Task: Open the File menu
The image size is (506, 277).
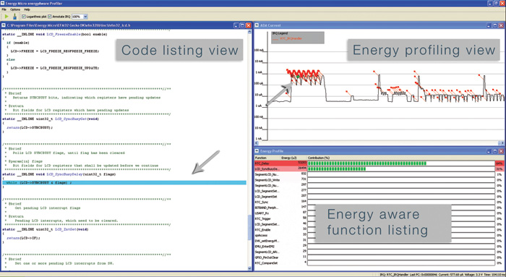Action: tap(4, 9)
